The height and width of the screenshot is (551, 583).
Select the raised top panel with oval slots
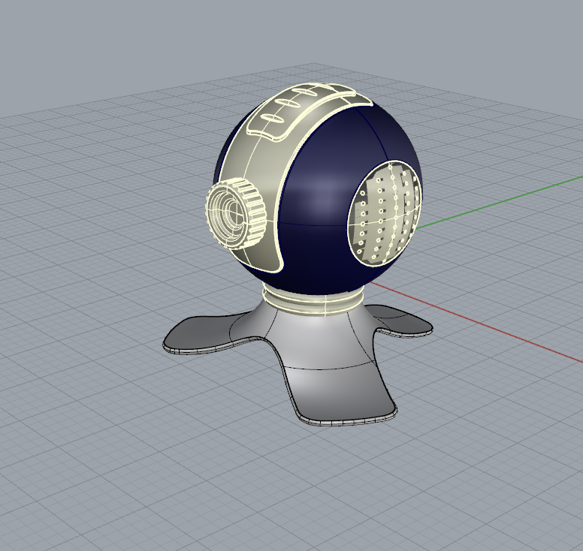coord(303,110)
